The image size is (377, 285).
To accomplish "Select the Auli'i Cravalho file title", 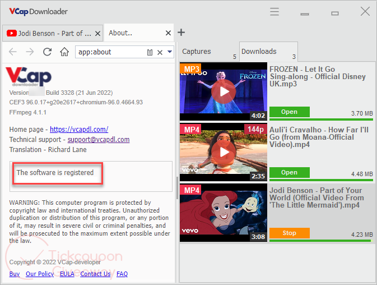I will click(x=319, y=137).
